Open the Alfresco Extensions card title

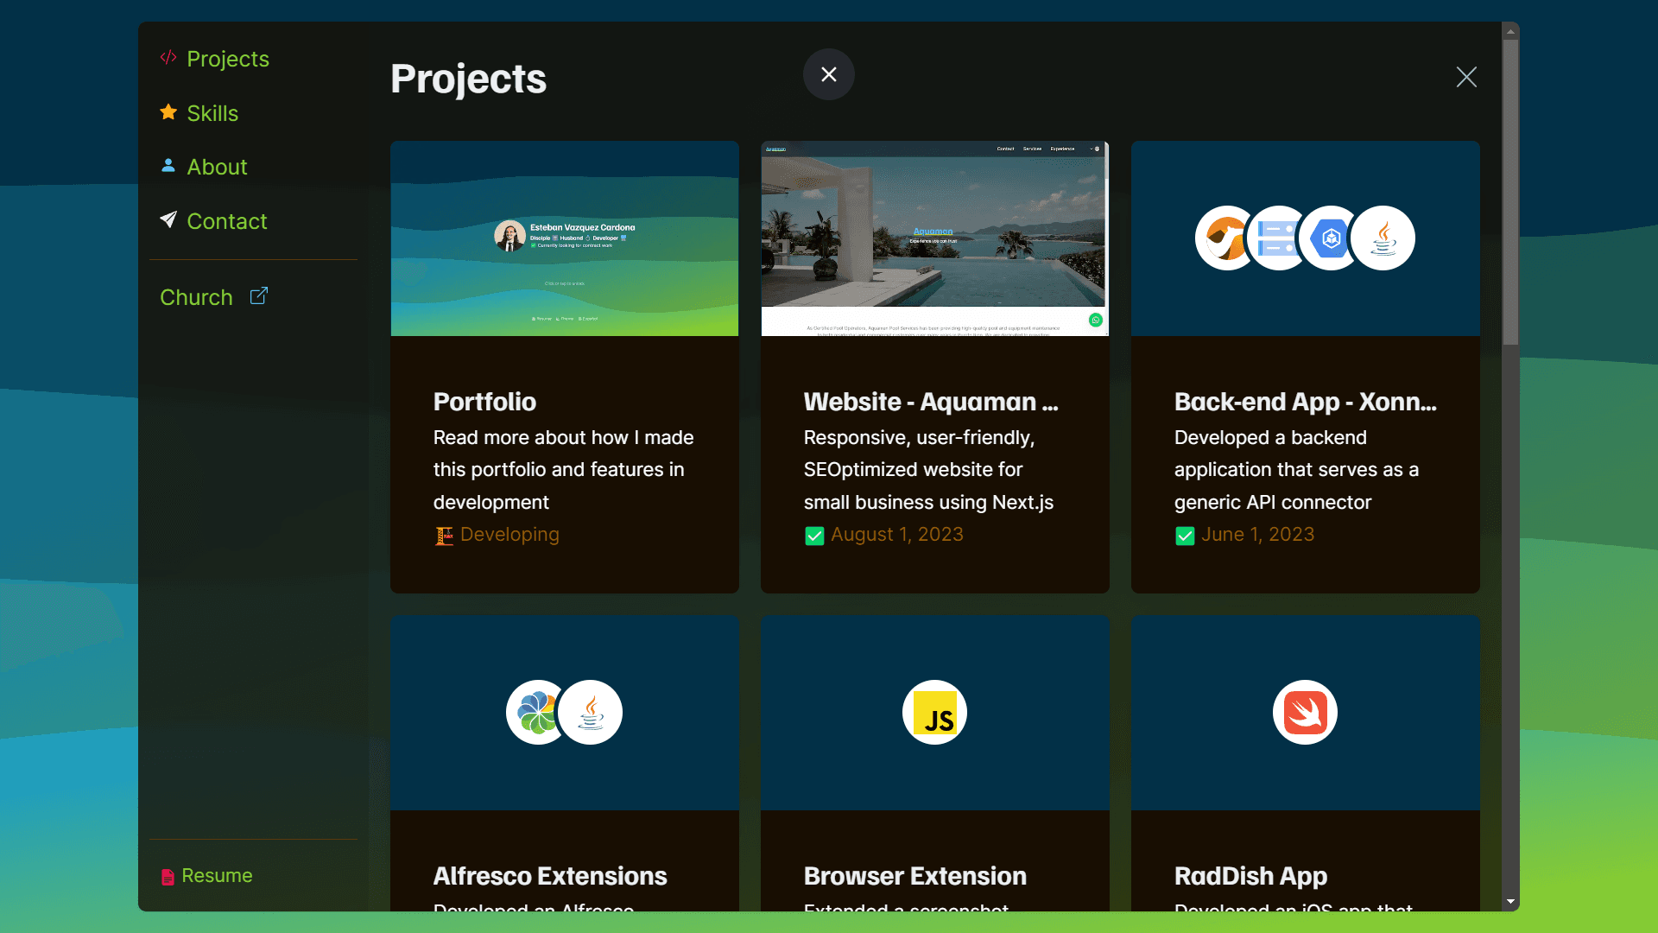click(x=550, y=876)
